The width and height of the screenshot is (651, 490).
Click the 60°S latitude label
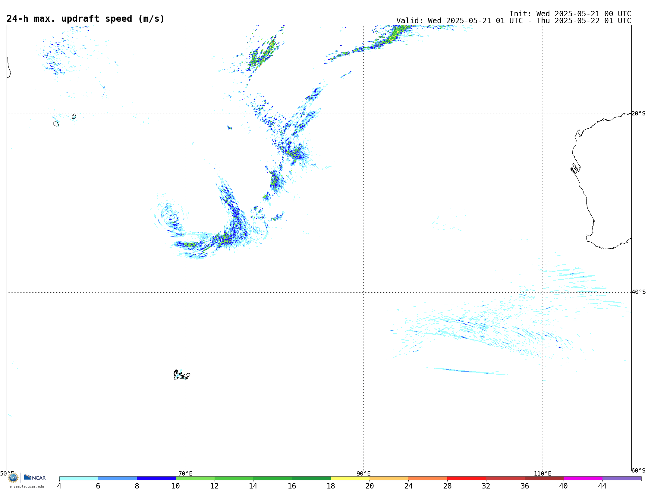tap(638, 470)
